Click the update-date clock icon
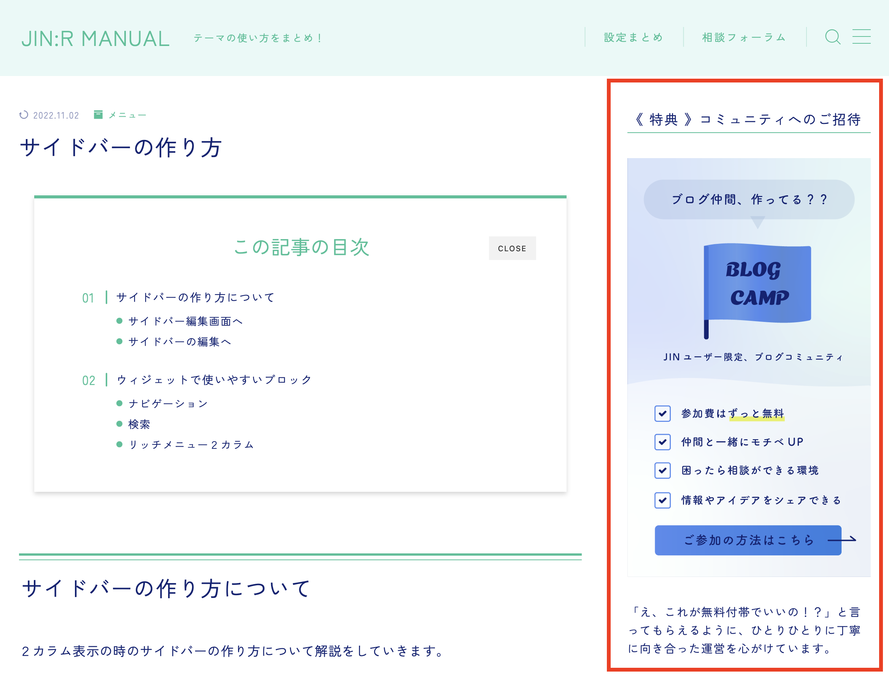889x675 pixels. point(24,115)
